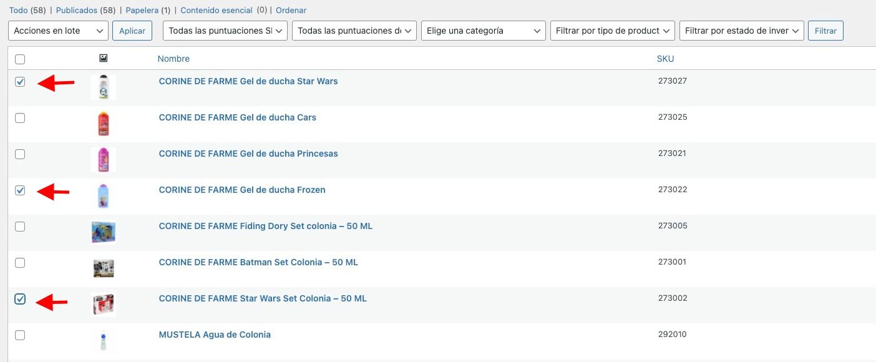This screenshot has width=876, height=362.
Task: Click the image column header icon
Action: pyautogui.click(x=103, y=59)
